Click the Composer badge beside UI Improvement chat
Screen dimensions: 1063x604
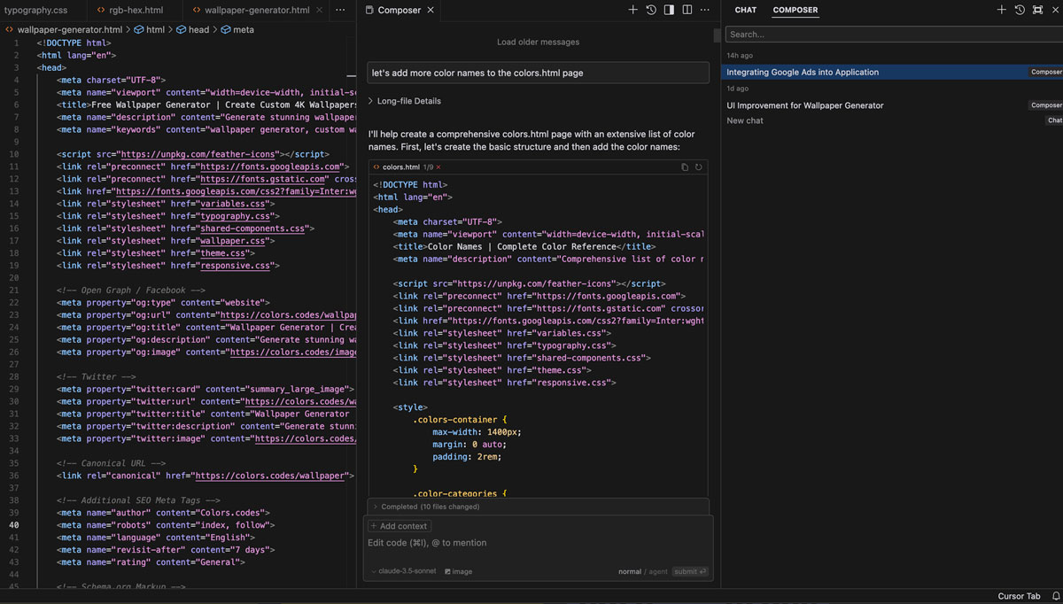(1046, 105)
